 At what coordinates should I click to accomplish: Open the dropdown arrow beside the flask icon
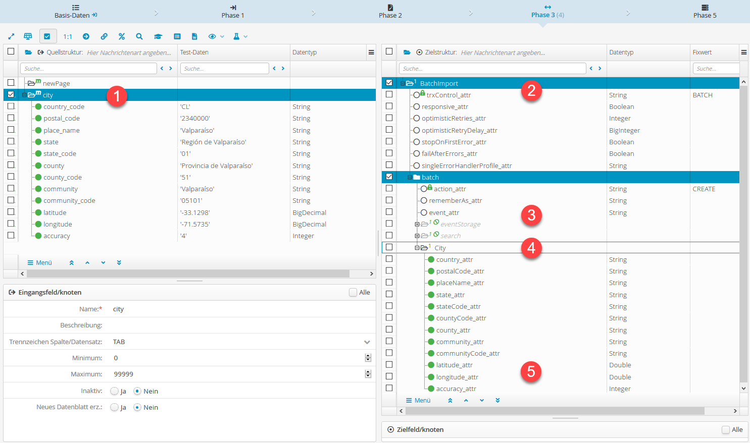246,36
